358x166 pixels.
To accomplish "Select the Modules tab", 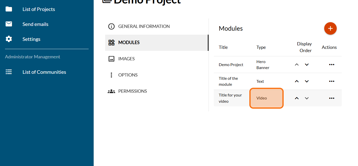I will click(129, 43).
